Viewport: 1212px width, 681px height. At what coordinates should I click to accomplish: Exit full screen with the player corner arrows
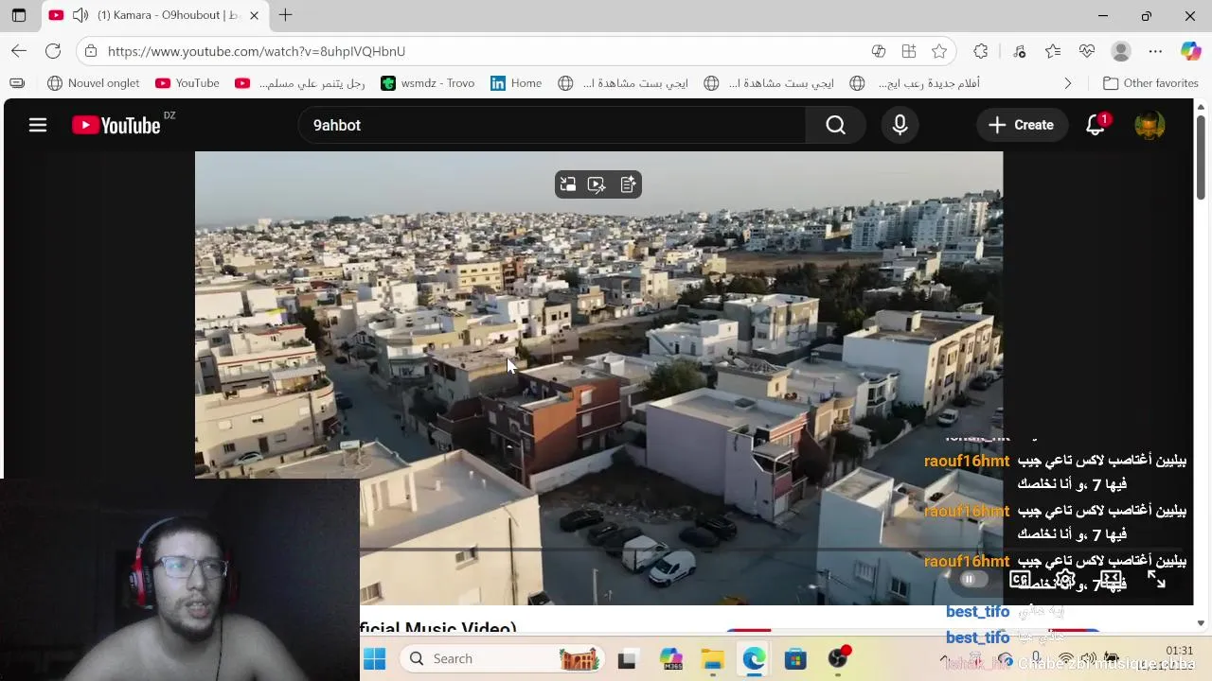[1156, 579]
